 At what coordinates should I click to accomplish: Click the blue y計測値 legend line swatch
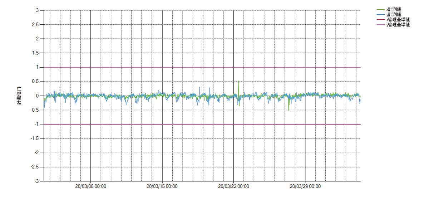click(x=380, y=14)
